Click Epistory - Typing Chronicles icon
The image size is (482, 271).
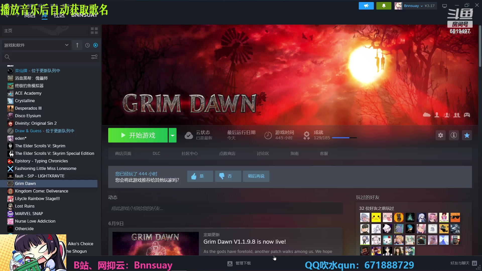(x=10, y=161)
